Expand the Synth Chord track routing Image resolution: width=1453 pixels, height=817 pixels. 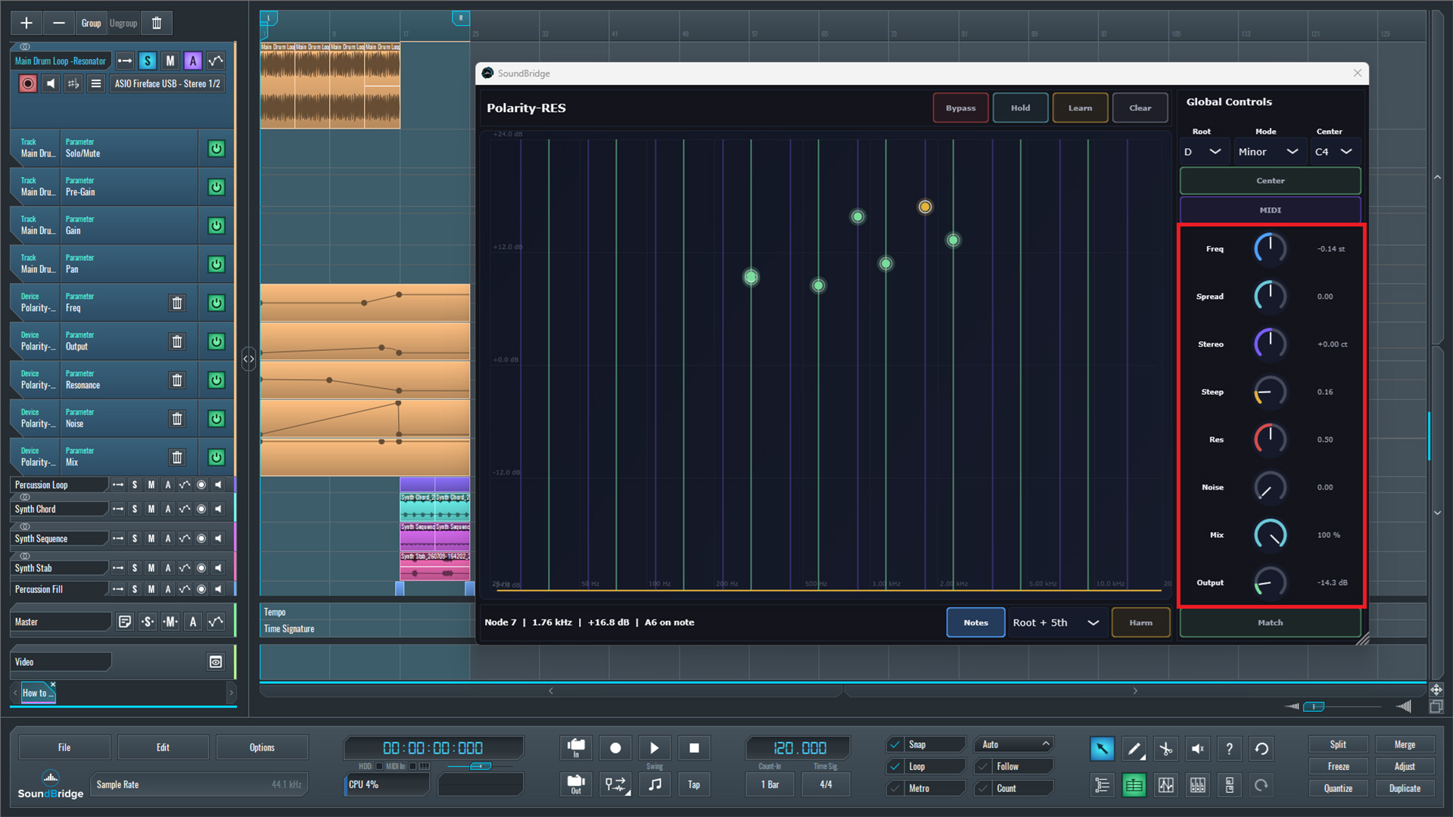[x=118, y=509]
